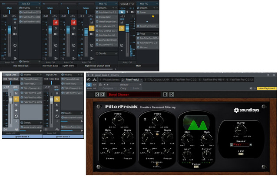This screenshot has height=176, width=278.
Task: Open the LFO Shape dropdown showing Peak
Action: (251, 145)
